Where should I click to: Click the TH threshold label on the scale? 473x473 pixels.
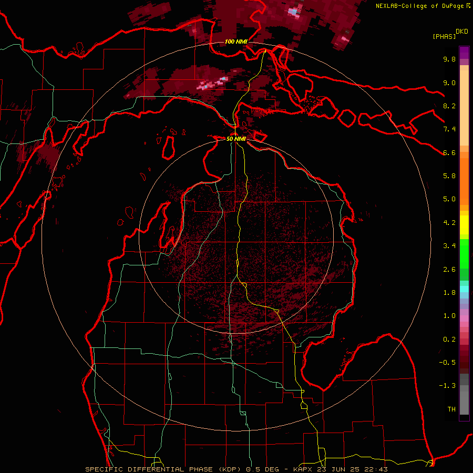coord(451,409)
